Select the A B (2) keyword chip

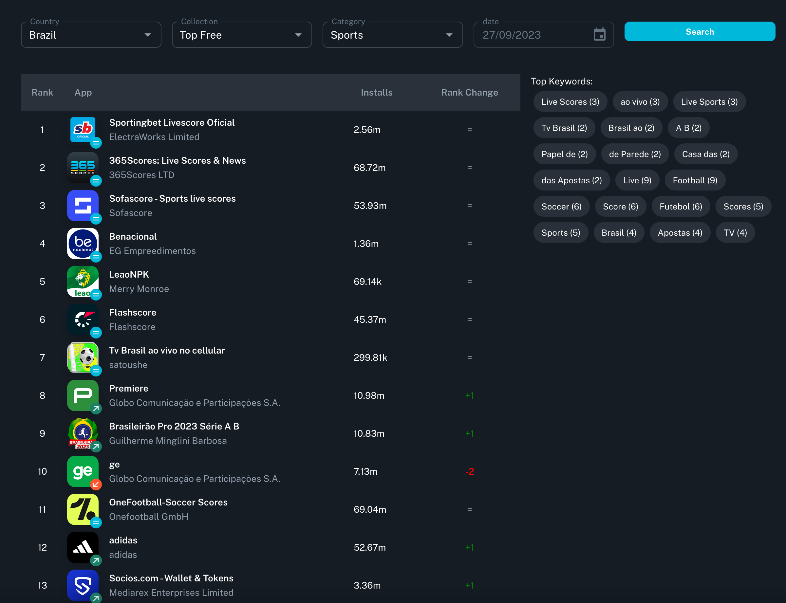[688, 128]
